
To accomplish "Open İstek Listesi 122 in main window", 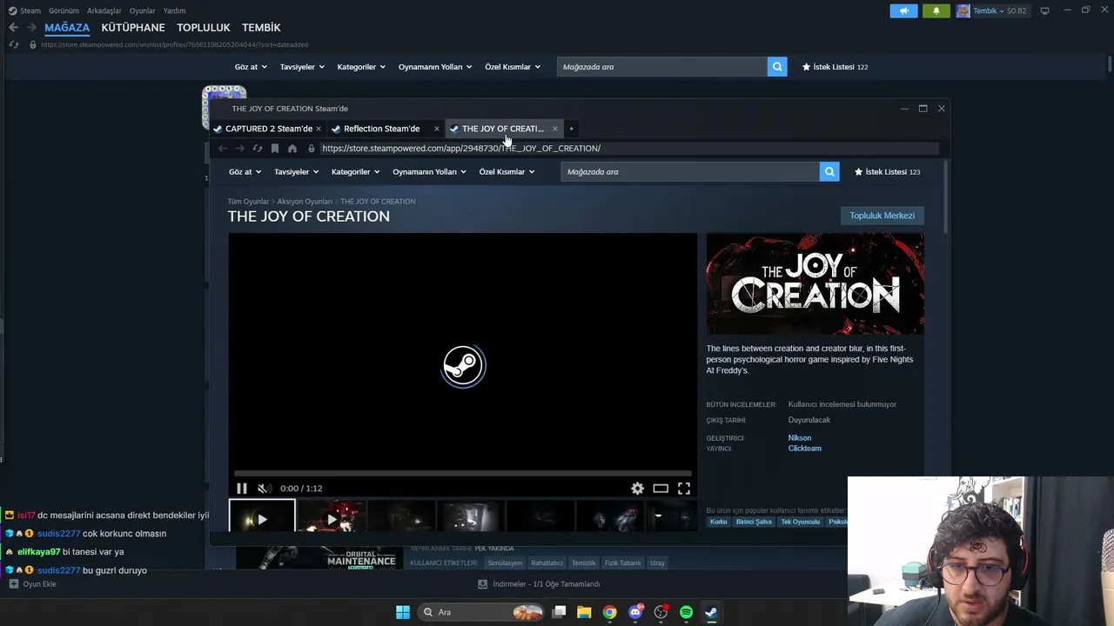I will 835,67.
